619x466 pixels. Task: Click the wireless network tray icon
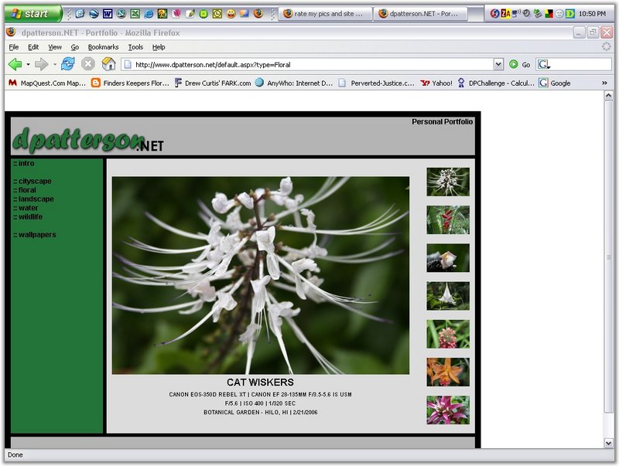tap(516, 14)
